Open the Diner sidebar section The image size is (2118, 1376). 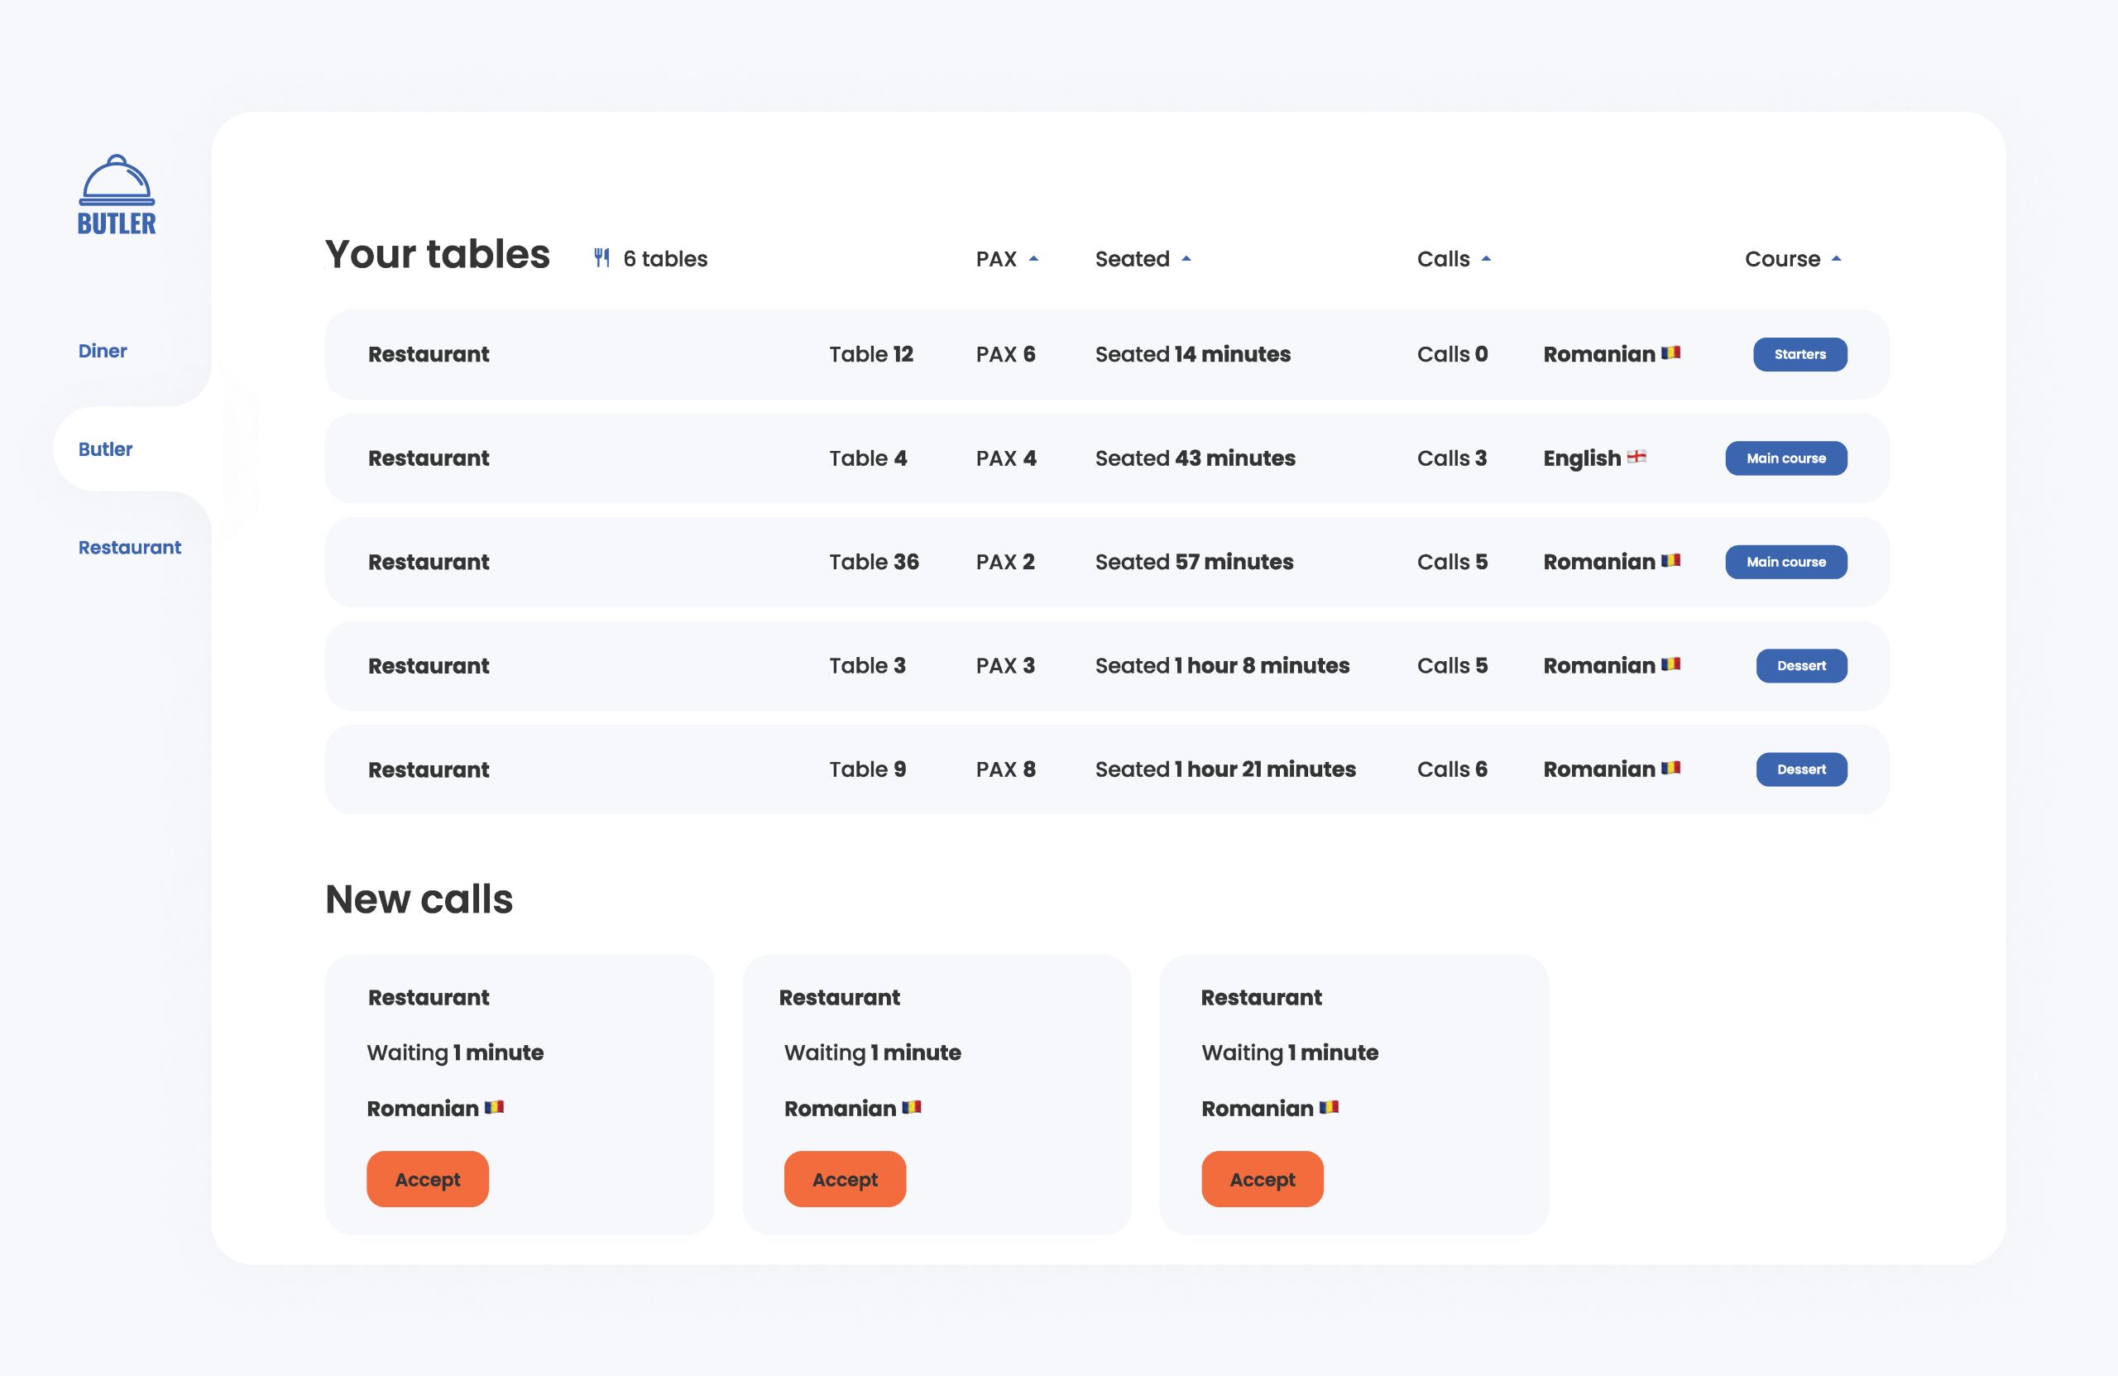(x=103, y=351)
